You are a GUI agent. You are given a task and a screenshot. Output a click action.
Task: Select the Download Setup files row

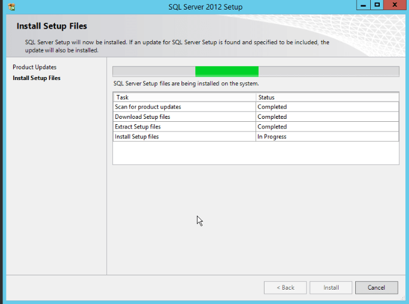point(184,117)
